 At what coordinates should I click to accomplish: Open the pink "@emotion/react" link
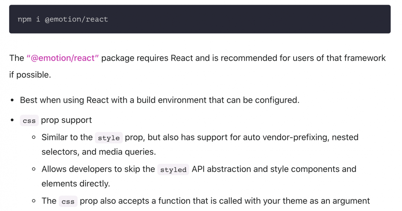click(63, 58)
